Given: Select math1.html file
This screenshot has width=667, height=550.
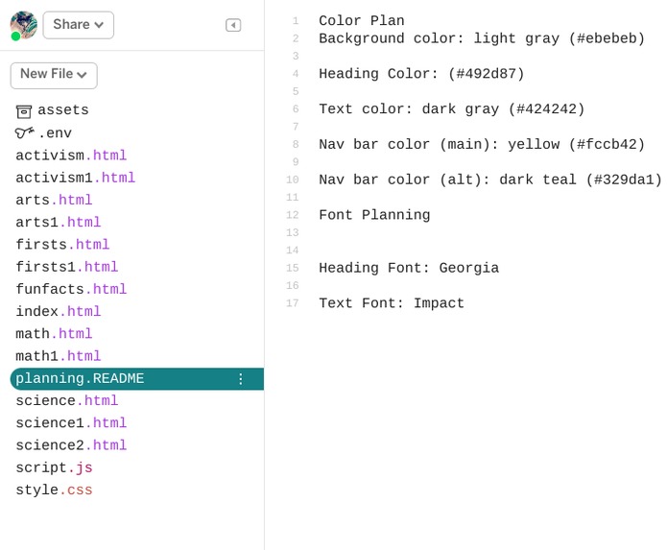Looking at the screenshot, I should (x=59, y=356).
